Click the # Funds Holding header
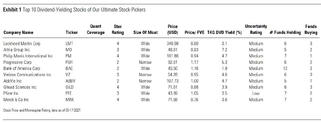The height and width of the screenshot is (122, 321). coord(285,33)
